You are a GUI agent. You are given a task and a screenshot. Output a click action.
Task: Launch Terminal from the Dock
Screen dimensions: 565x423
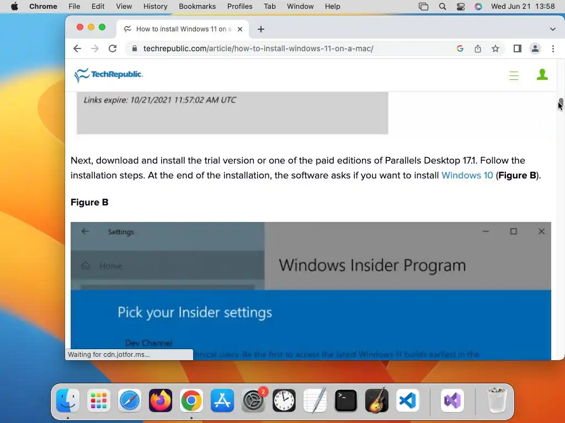[346, 400]
